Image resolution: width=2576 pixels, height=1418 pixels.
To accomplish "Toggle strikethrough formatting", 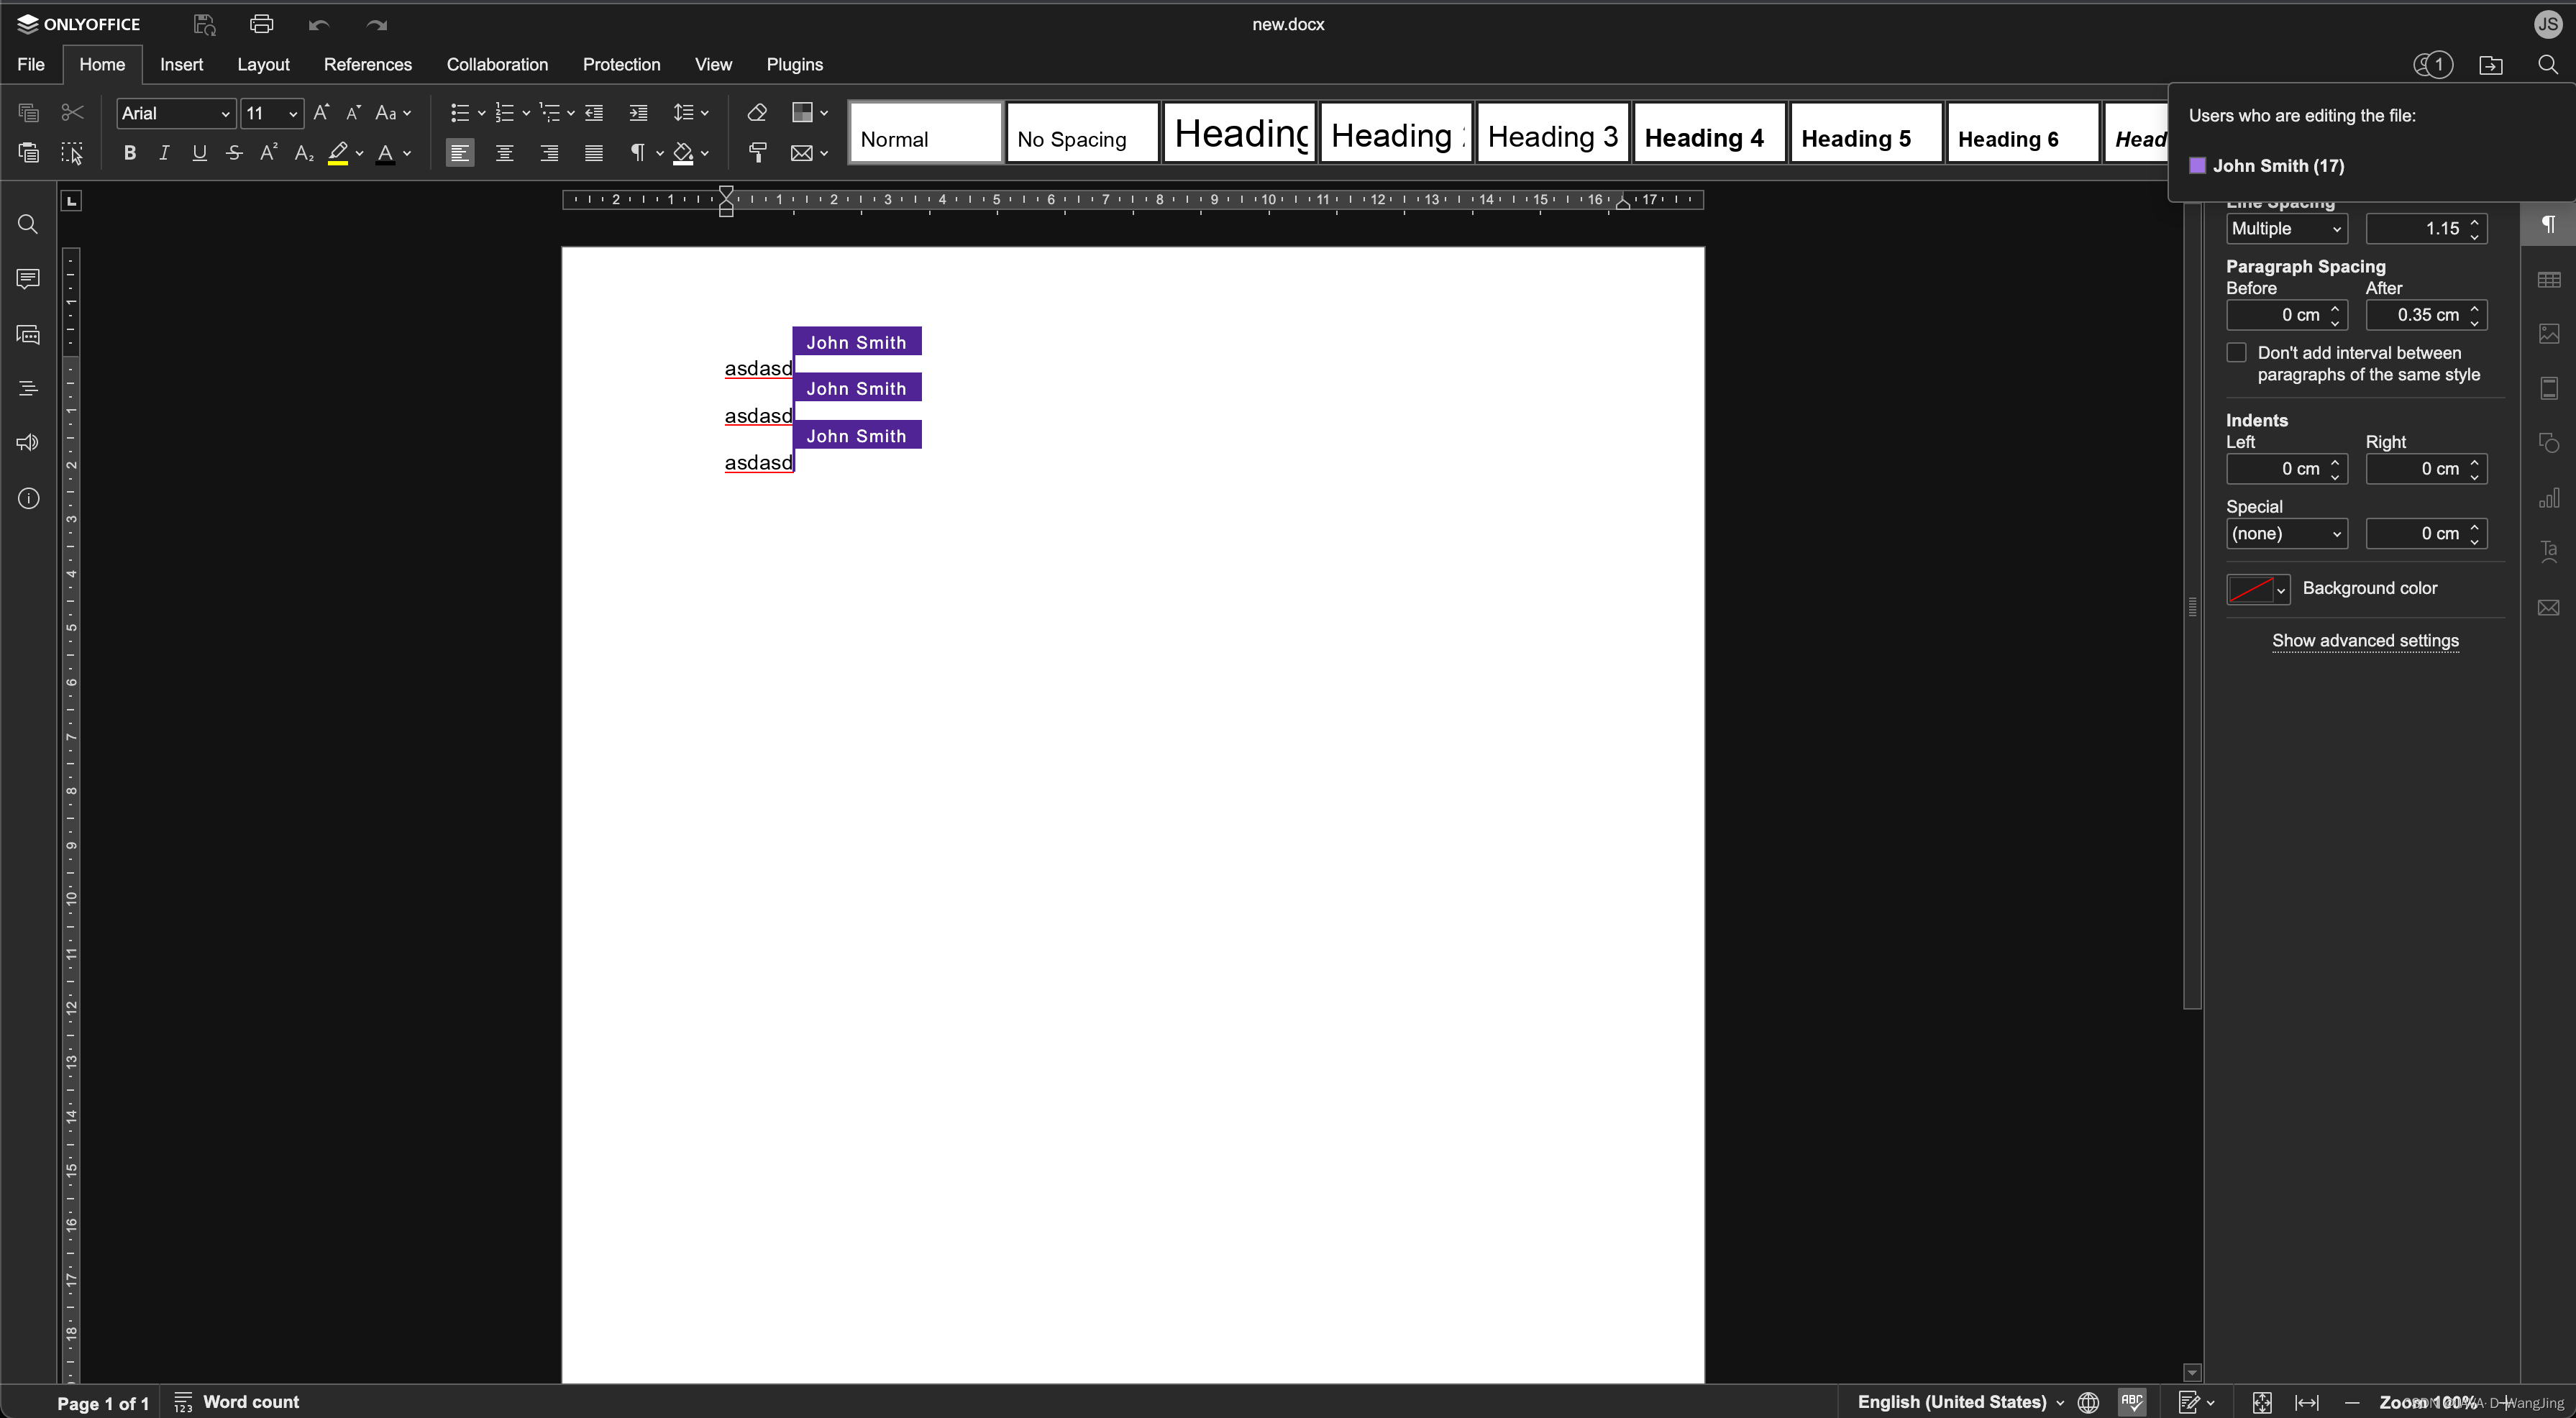I will (233, 152).
